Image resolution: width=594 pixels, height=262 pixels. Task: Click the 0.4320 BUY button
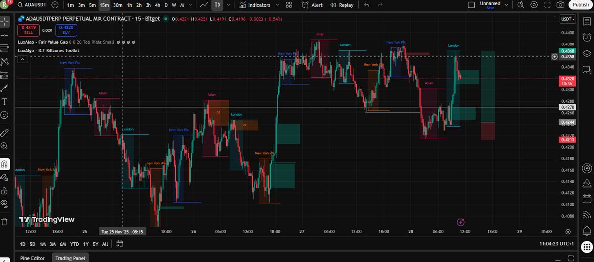click(x=66, y=30)
